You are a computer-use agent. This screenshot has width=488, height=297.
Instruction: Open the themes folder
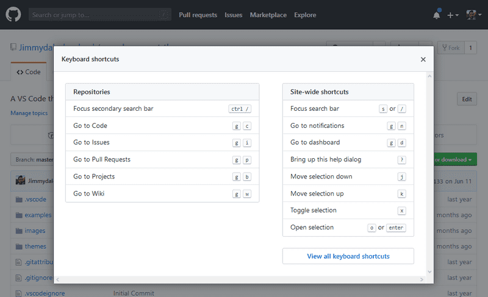click(35, 246)
